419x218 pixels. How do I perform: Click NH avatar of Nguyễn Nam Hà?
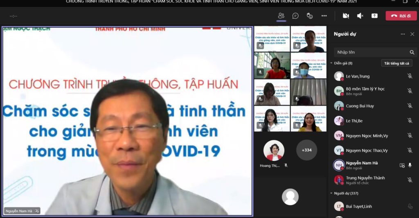click(x=339, y=165)
